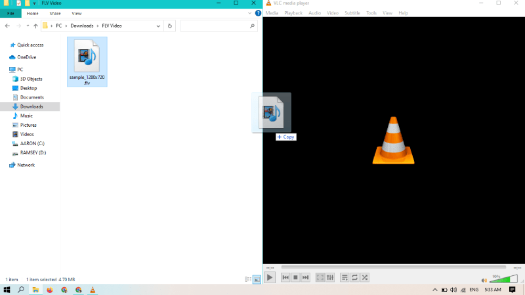Open the Tools menu in VLC

(x=371, y=13)
